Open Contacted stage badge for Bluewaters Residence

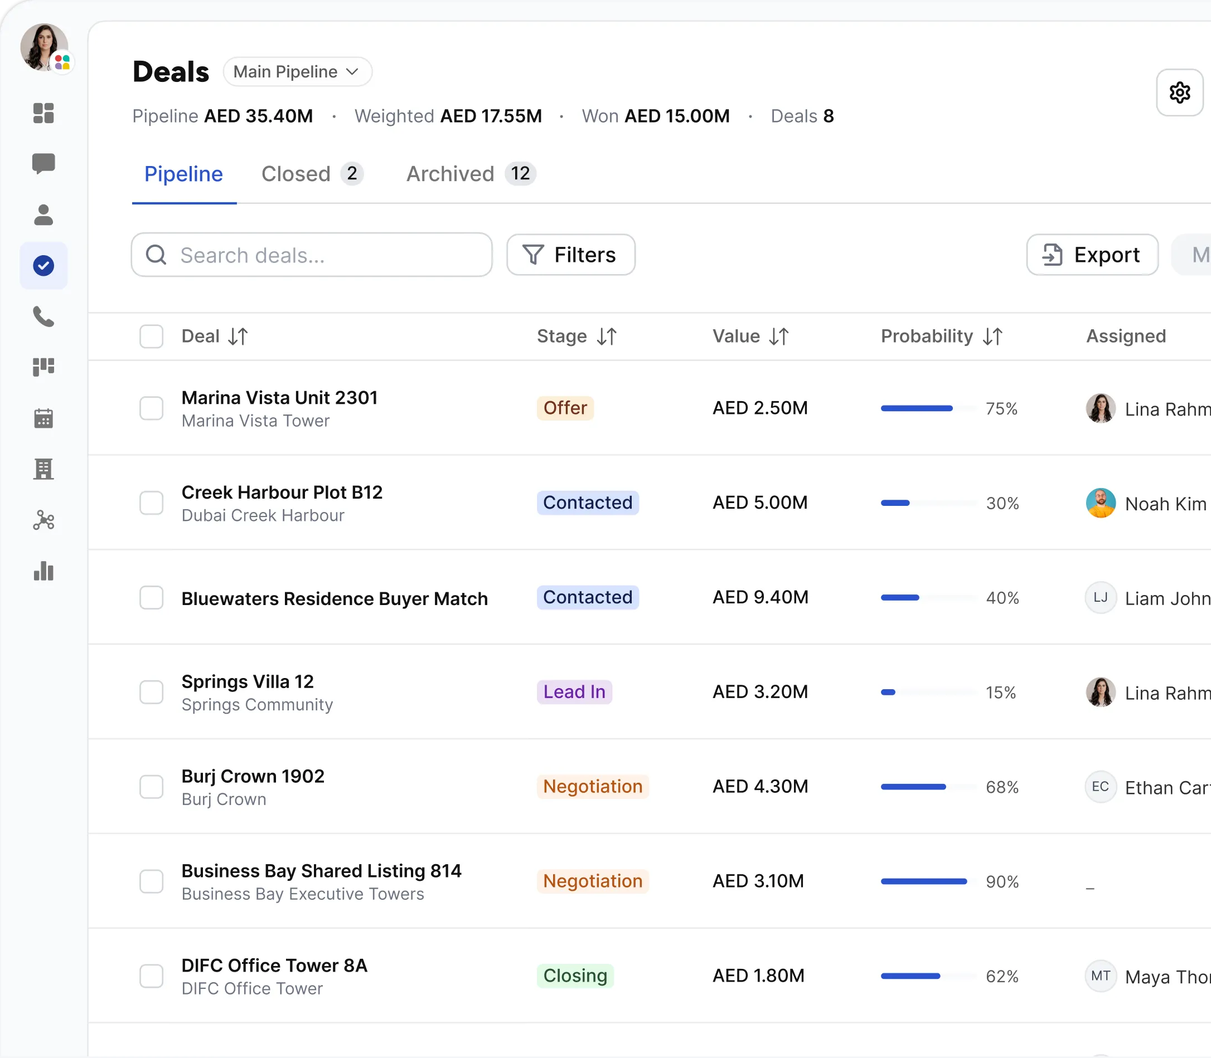coord(588,597)
